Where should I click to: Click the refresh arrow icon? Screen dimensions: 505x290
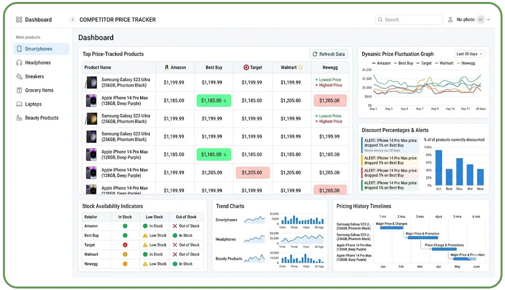click(x=315, y=54)
